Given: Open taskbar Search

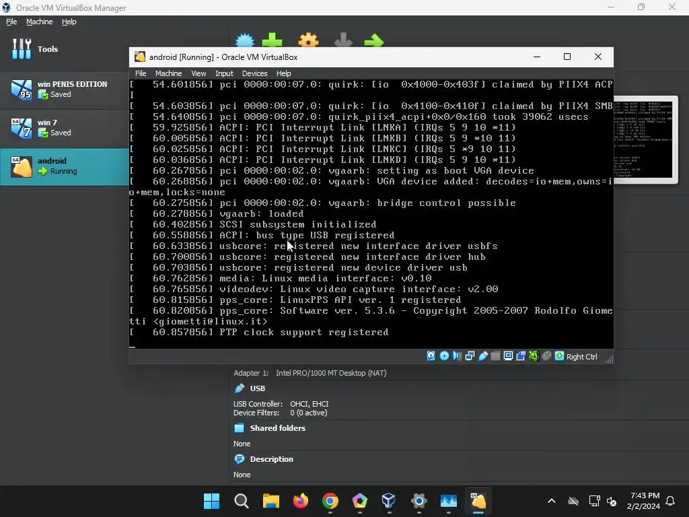Looking at the screenshot, I should pyautogui.click(x=242, y=501).
